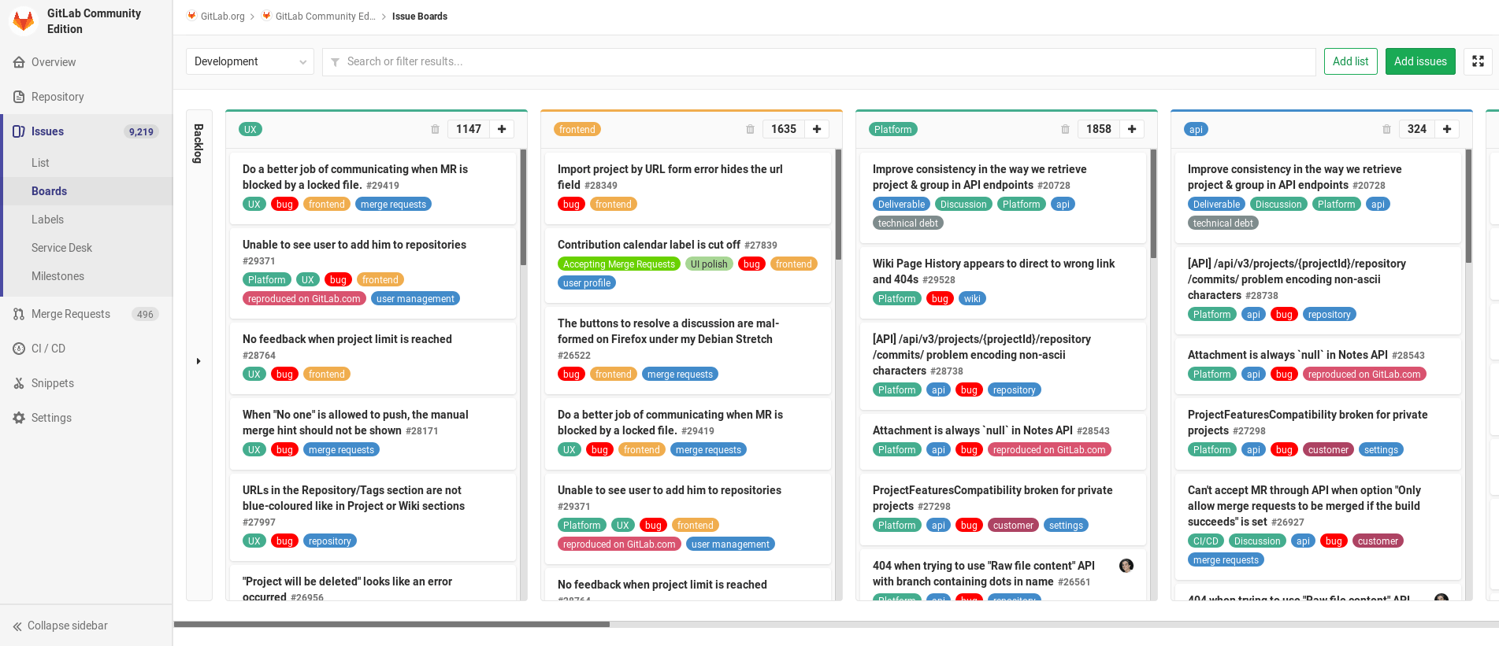Open the Labels submenu item

(47, 220)
